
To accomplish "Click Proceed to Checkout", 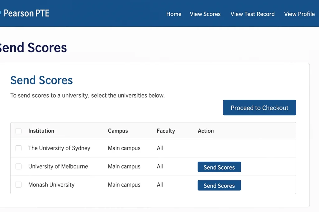I will click(x=259, y=107).
